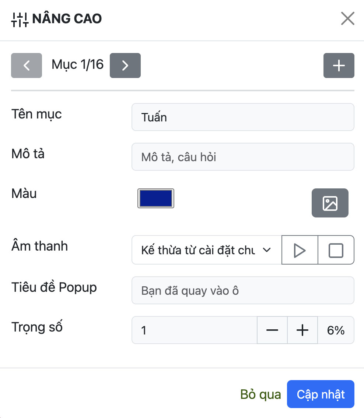Add a new item with plus button

pos(339,65)
